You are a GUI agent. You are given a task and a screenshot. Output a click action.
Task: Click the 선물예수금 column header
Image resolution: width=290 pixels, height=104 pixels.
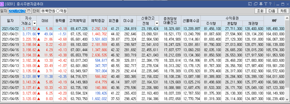[191, 21]
